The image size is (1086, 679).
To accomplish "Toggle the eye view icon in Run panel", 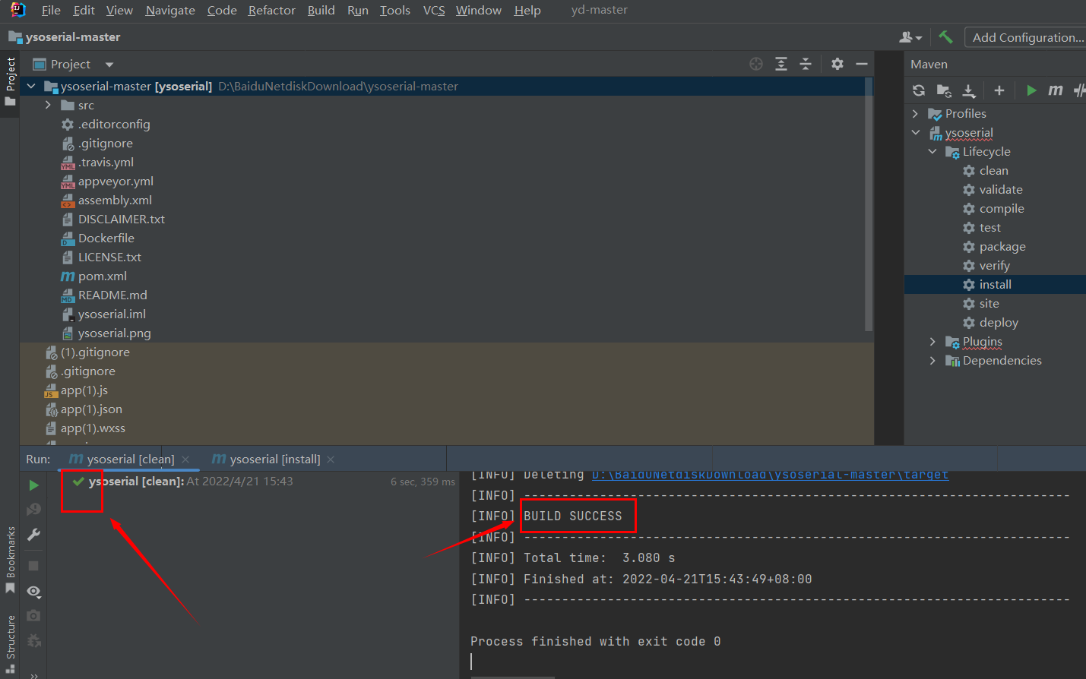I will pos(33,591).
